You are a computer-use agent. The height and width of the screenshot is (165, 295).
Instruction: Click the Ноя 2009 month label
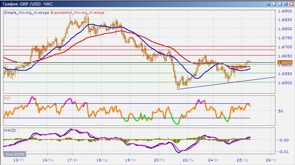pyautogui.click(x=15, y=154)
